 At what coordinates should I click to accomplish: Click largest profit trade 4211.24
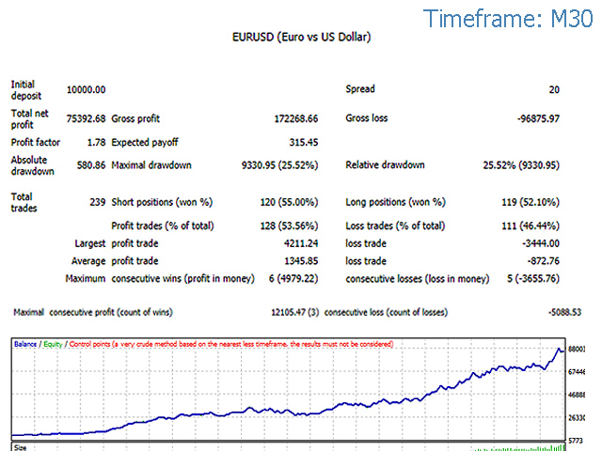(301, 243)
